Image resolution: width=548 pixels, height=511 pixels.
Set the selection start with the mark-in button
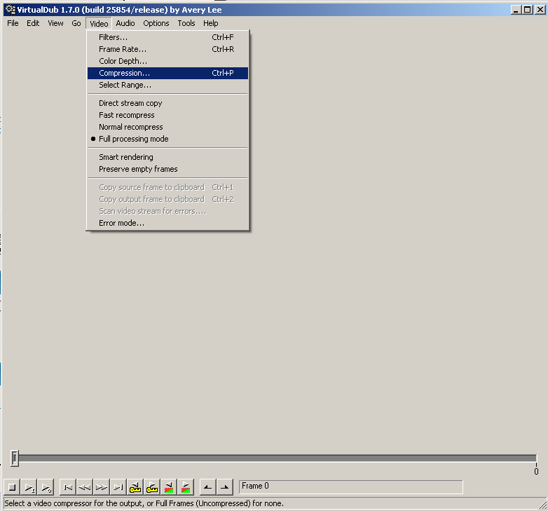(x=207, y=487)
